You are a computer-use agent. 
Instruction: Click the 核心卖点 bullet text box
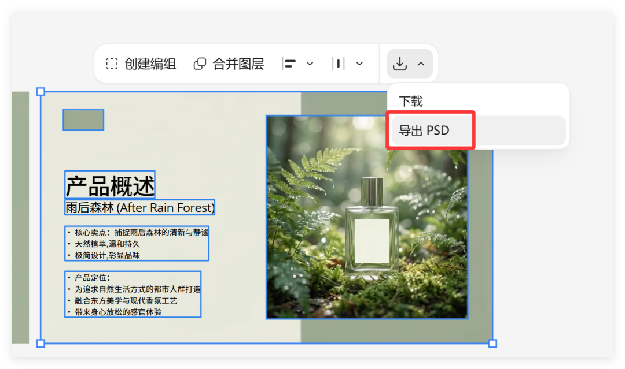[x=136, y=243]
